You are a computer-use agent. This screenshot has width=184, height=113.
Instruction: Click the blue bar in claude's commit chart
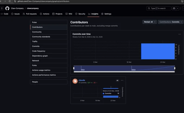(x=111, y=97)
